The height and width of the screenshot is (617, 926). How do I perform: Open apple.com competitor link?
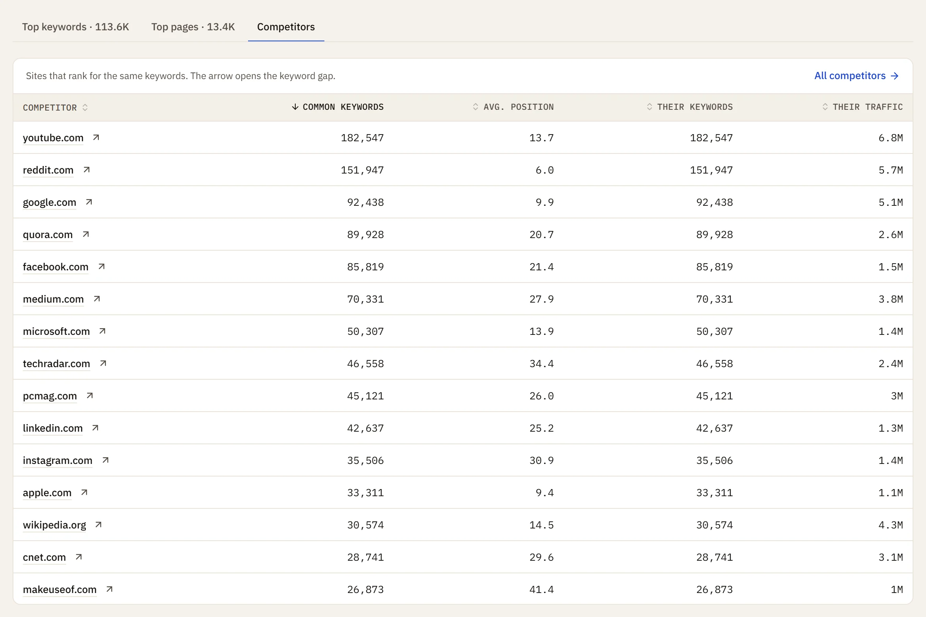tap(47, 493)
